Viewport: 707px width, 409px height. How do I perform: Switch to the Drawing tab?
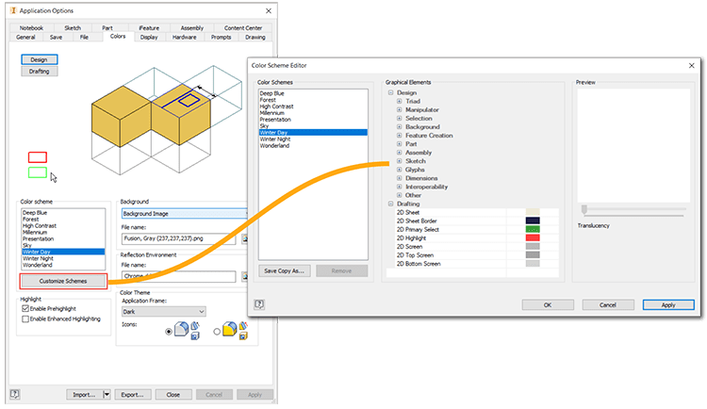coord(255,37)
